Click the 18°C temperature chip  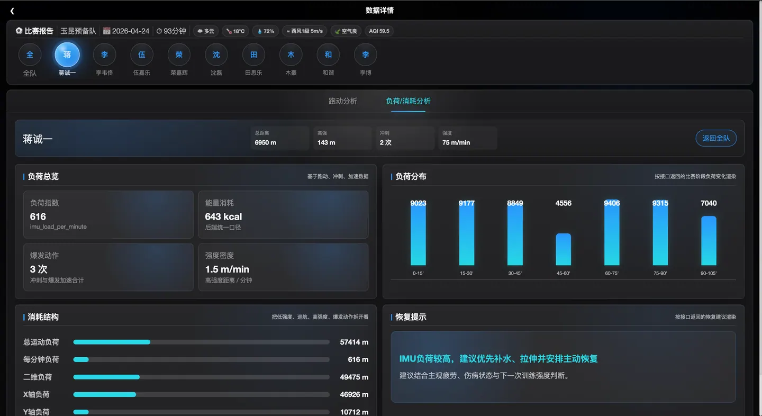tap(235, 31)
